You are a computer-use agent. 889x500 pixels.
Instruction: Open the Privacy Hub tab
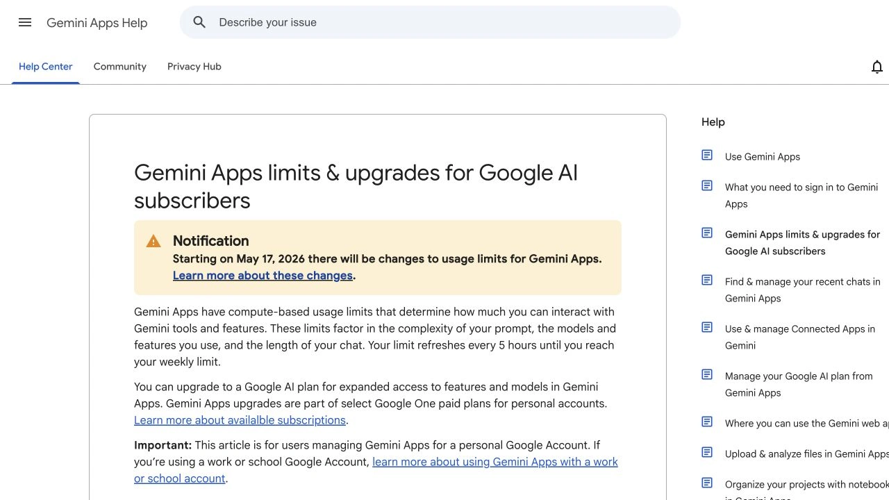point(194,67)
